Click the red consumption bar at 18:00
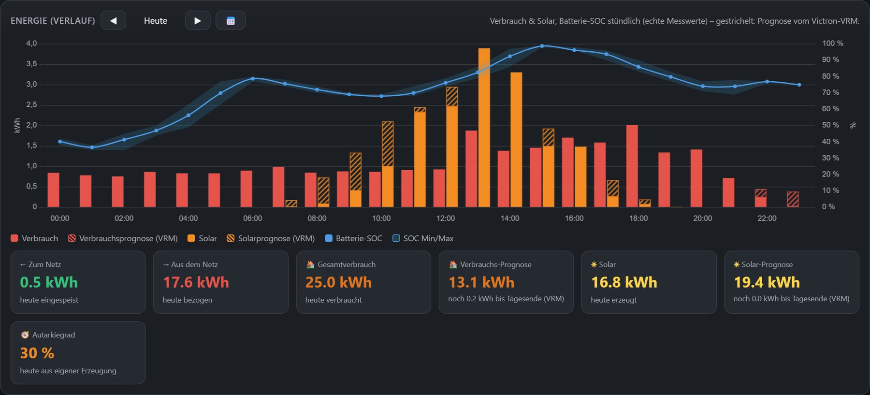Screen dimensions: 870x395 (x=632, y=166)
